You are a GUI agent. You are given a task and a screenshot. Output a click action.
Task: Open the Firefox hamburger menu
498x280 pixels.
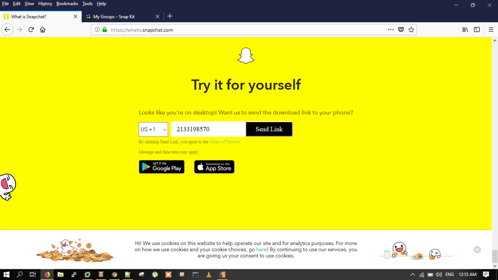pos(491,30)
